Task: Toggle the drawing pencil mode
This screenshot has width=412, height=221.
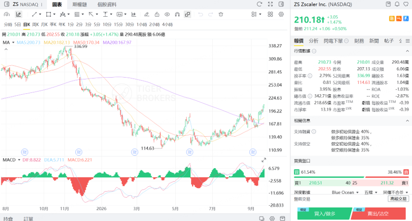Action: 18,14
